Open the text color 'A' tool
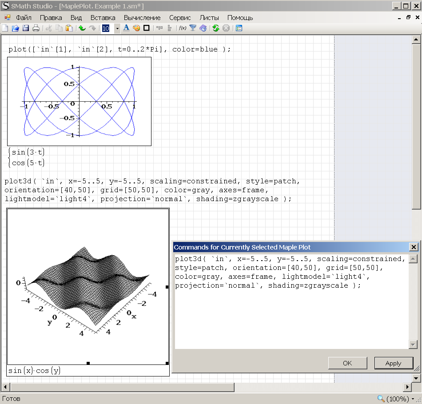422x404 pixels. coord(126,28)
